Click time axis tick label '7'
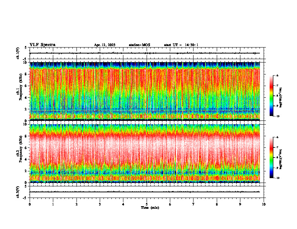Viewport: 297px width, 229px height. [193, 204]
